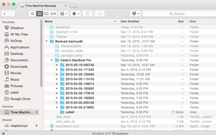Expand the 2015-04-05-173316 backup folder
Screen dimensions: 216x135
click(x=57, y=93)
